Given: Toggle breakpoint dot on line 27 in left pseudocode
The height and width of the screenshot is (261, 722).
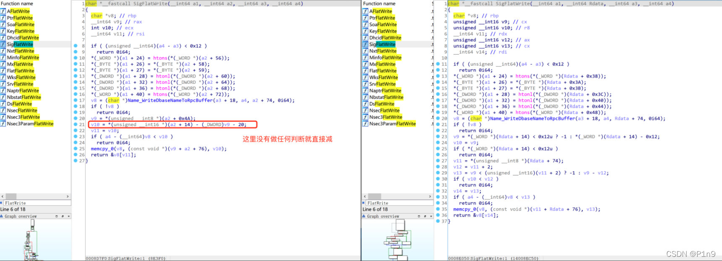Looking at the screenshot, I should click(x=76, y=161).
